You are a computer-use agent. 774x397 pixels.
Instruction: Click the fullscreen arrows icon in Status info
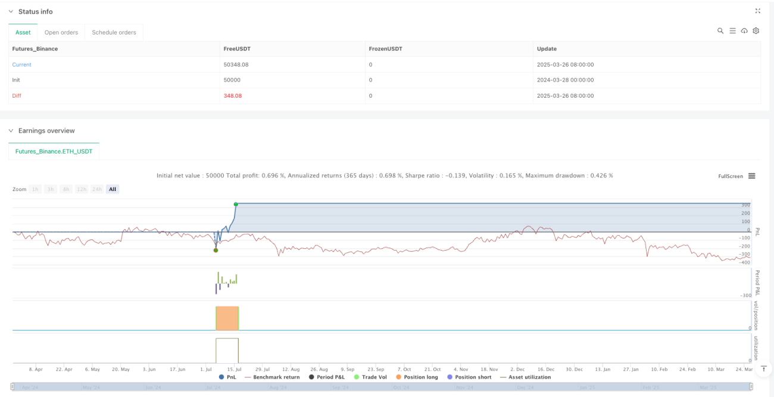(758, 11)
